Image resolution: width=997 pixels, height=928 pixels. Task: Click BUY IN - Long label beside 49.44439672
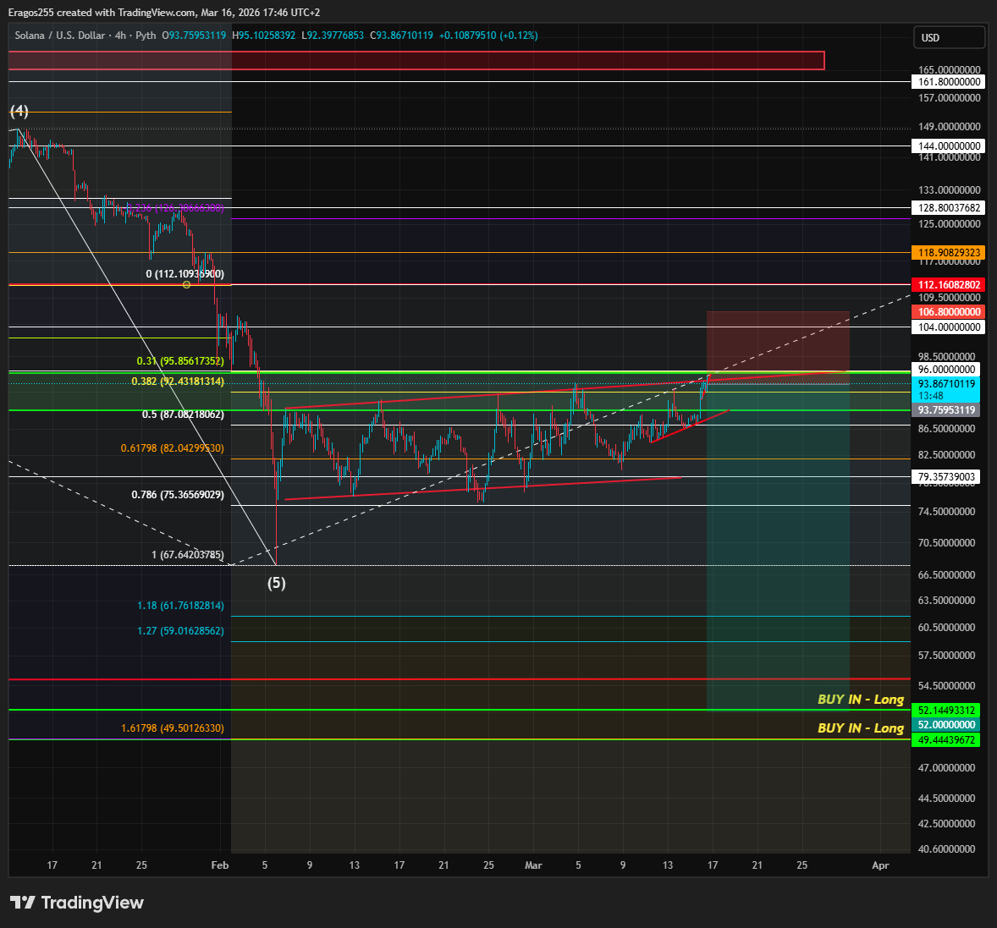coord(860,728)
